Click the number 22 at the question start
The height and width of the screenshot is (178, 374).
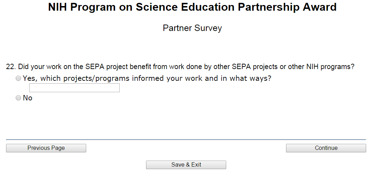coord(10,67)
